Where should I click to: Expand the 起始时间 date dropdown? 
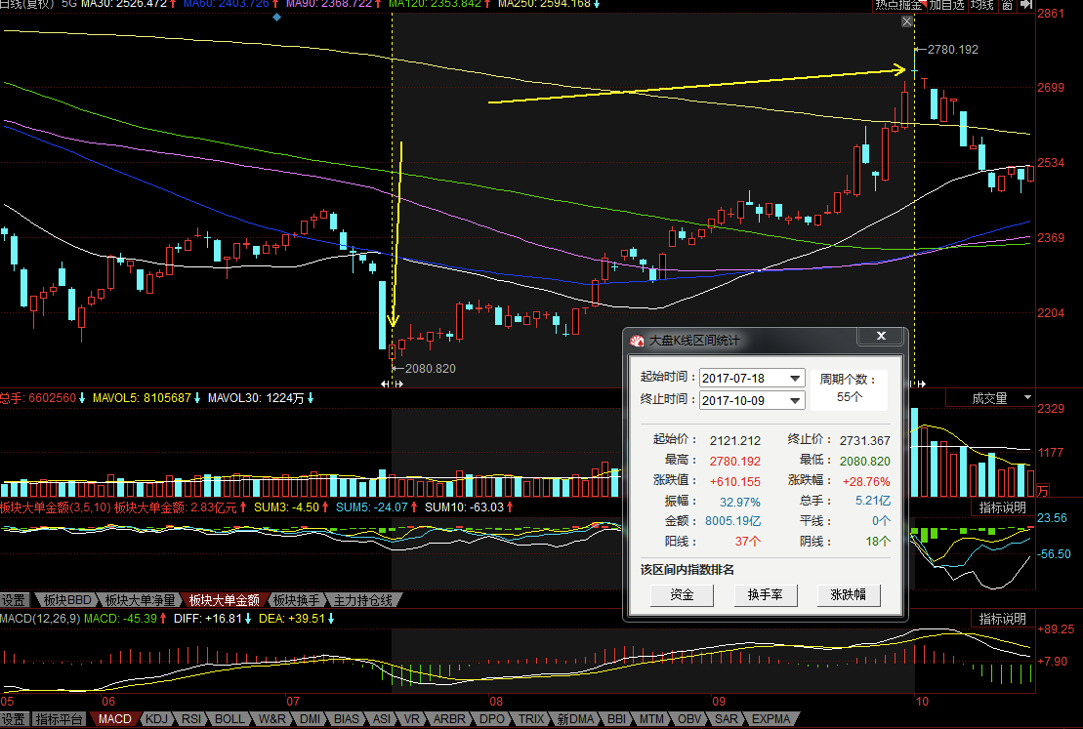(x=795, y=379)
